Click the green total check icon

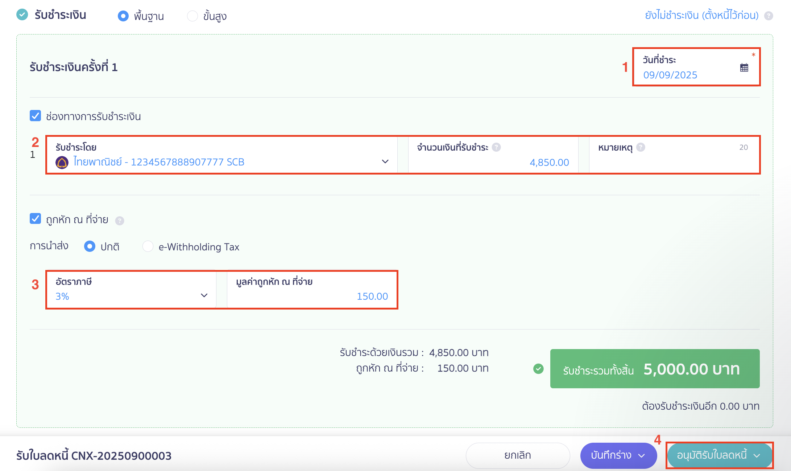[538, 369]
